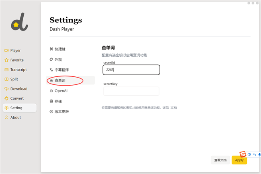Click the 快捷键 command-key icon
The height and width of the screenshot is (174, 261).
51,49
